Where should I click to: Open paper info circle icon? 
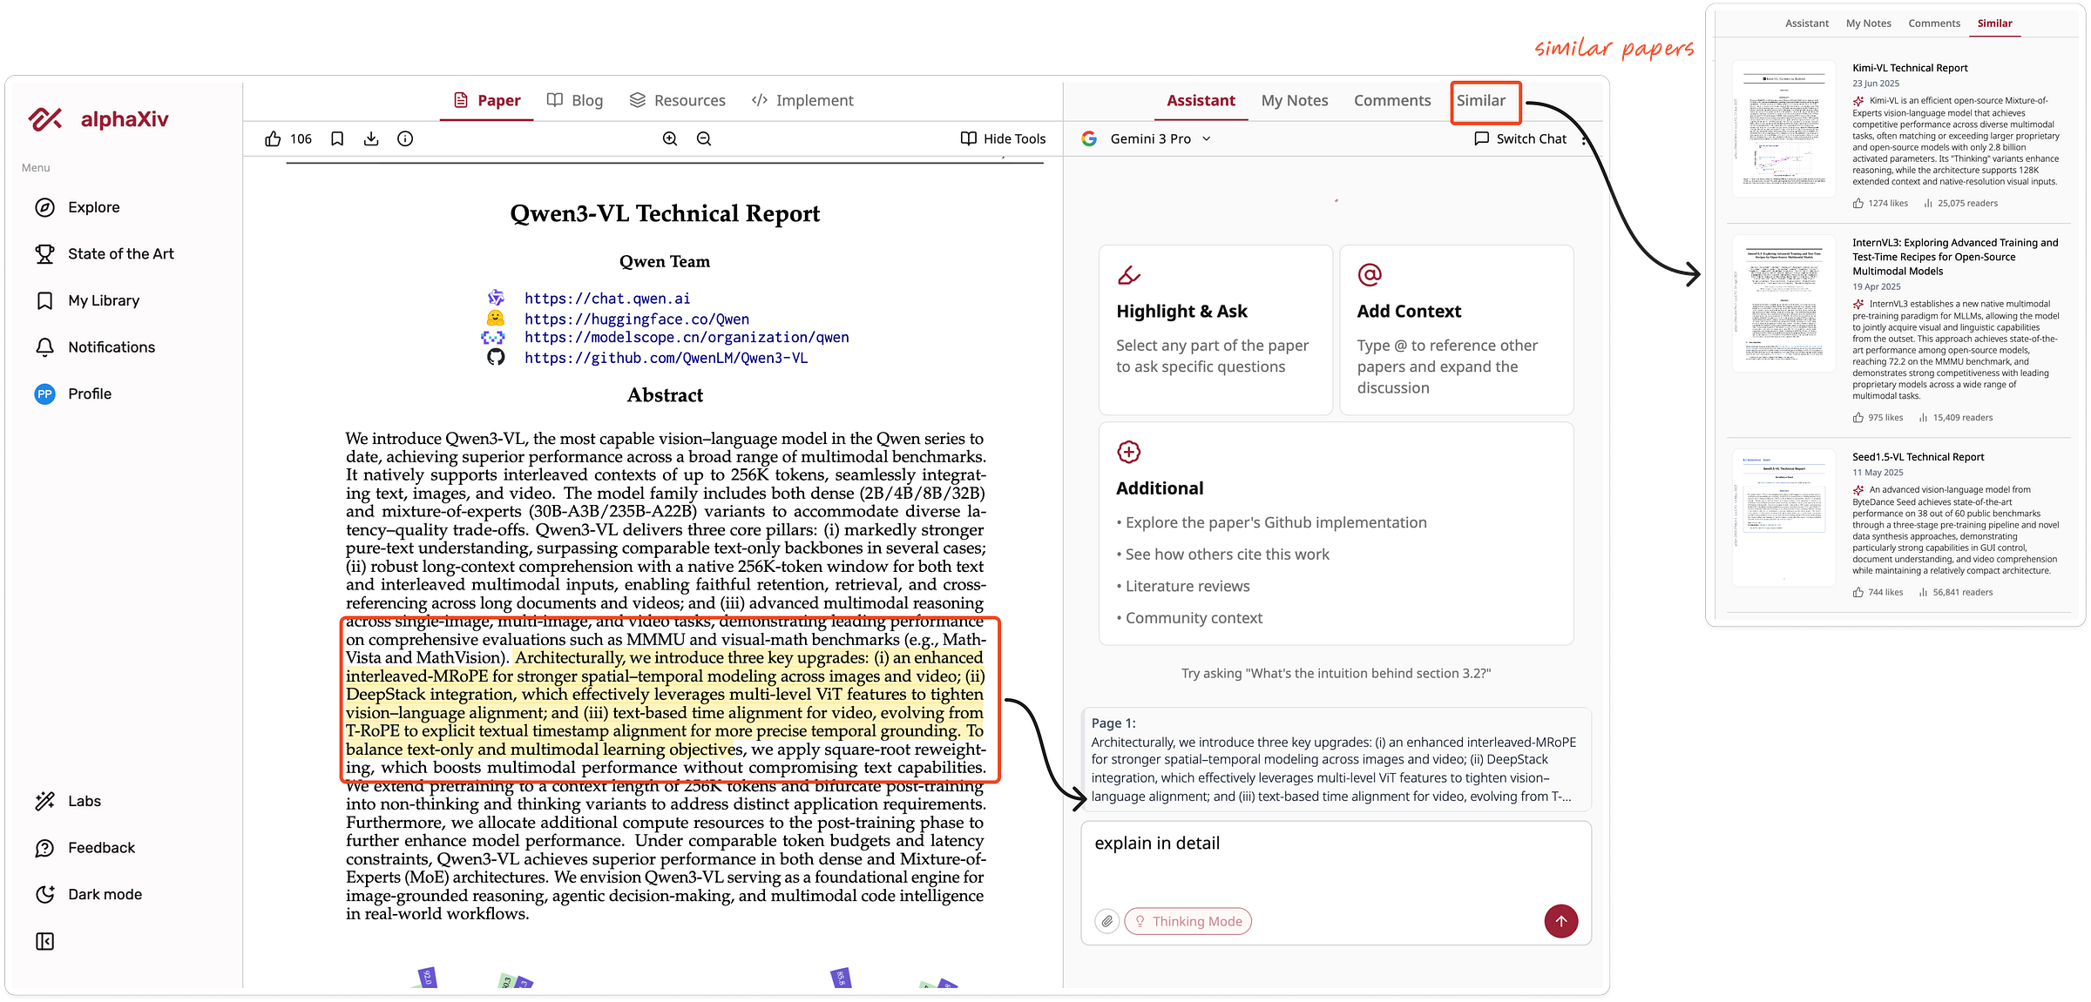(x=405, y=139)
